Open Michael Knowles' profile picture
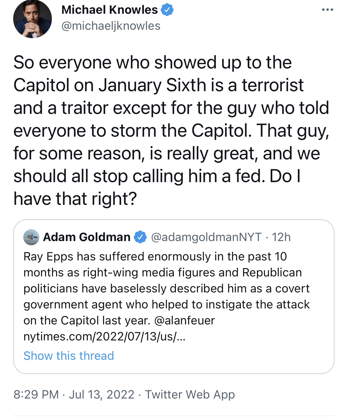Image resolution: width=348 pixels, height=419 pixels. (33, 19)
